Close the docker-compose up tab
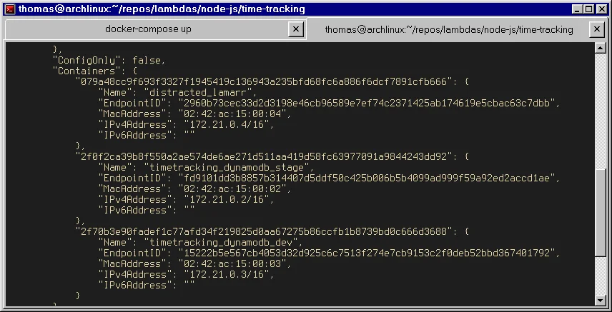 pyautogui.click(x=295, y=29)
